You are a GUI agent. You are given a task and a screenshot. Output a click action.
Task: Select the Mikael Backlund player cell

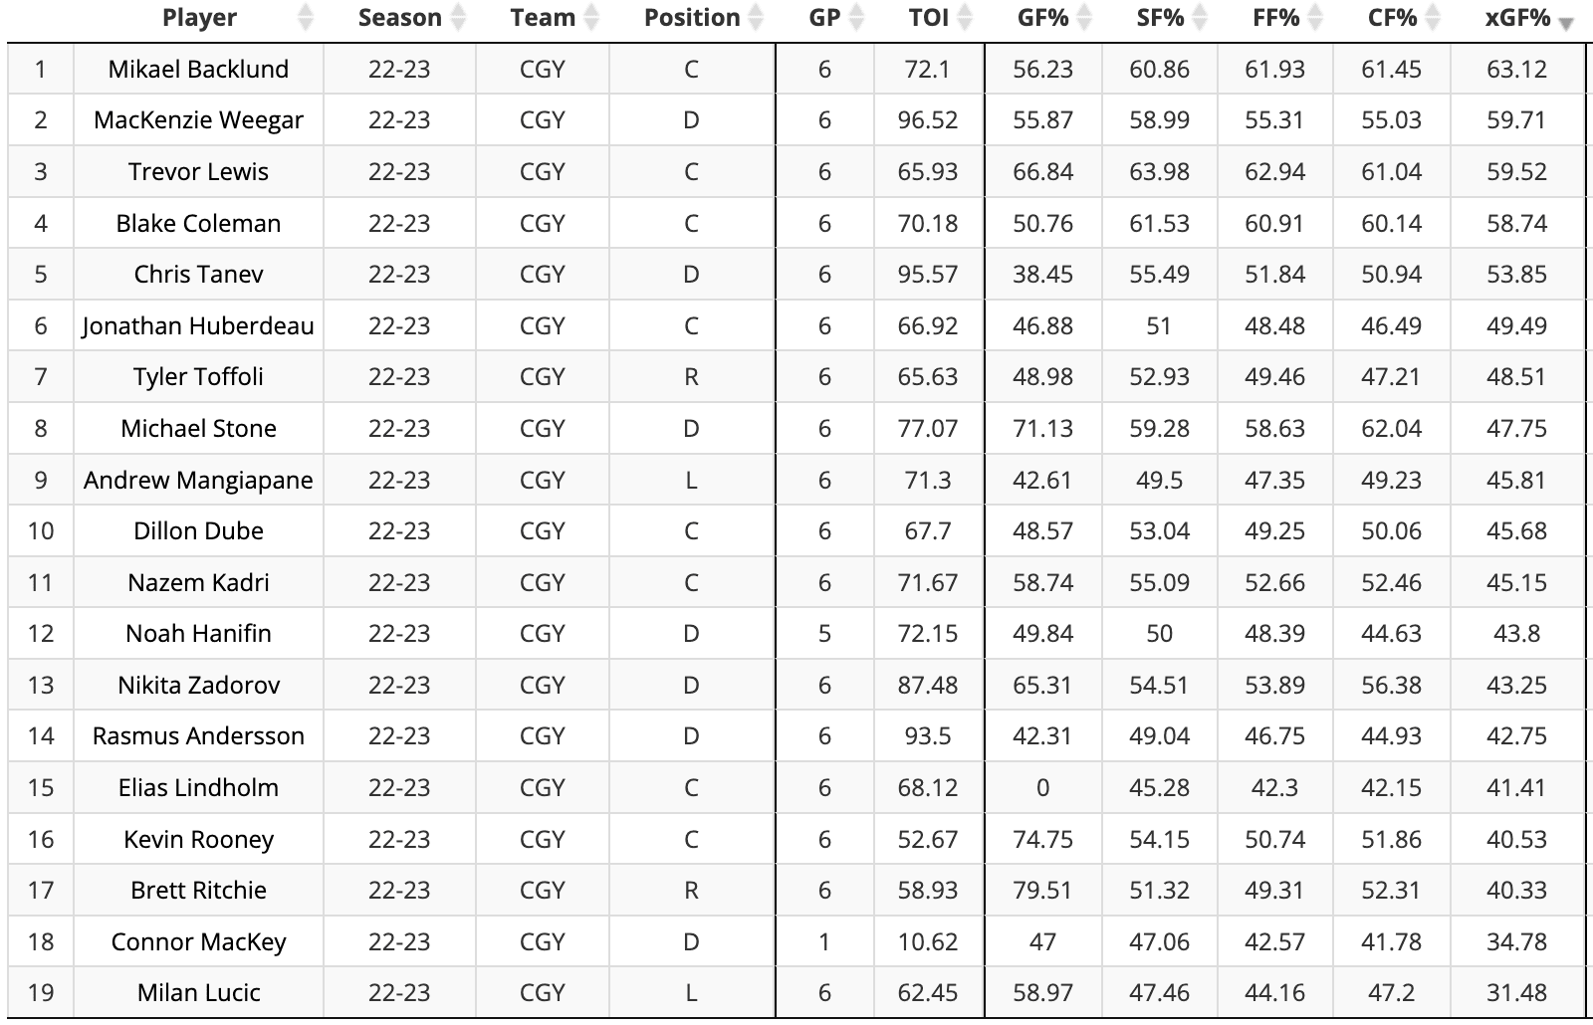(x=198, y=70)
